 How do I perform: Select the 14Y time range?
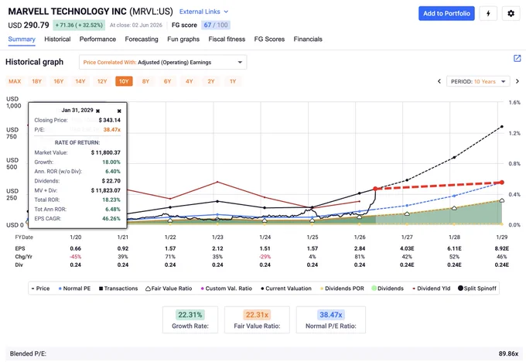(80, 81)
